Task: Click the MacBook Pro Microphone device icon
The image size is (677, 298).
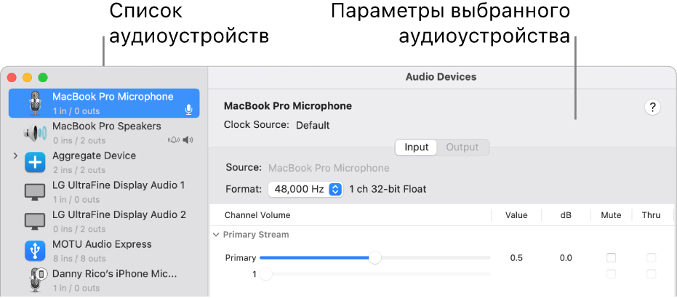Action: coord(35,103)
